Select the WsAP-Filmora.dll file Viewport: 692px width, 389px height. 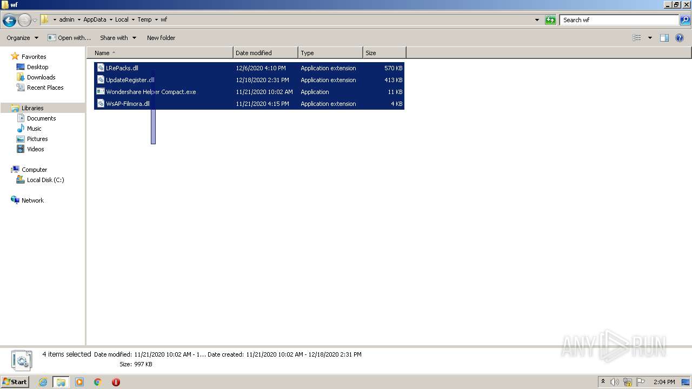pyautogui.click(x=249, y=104)
